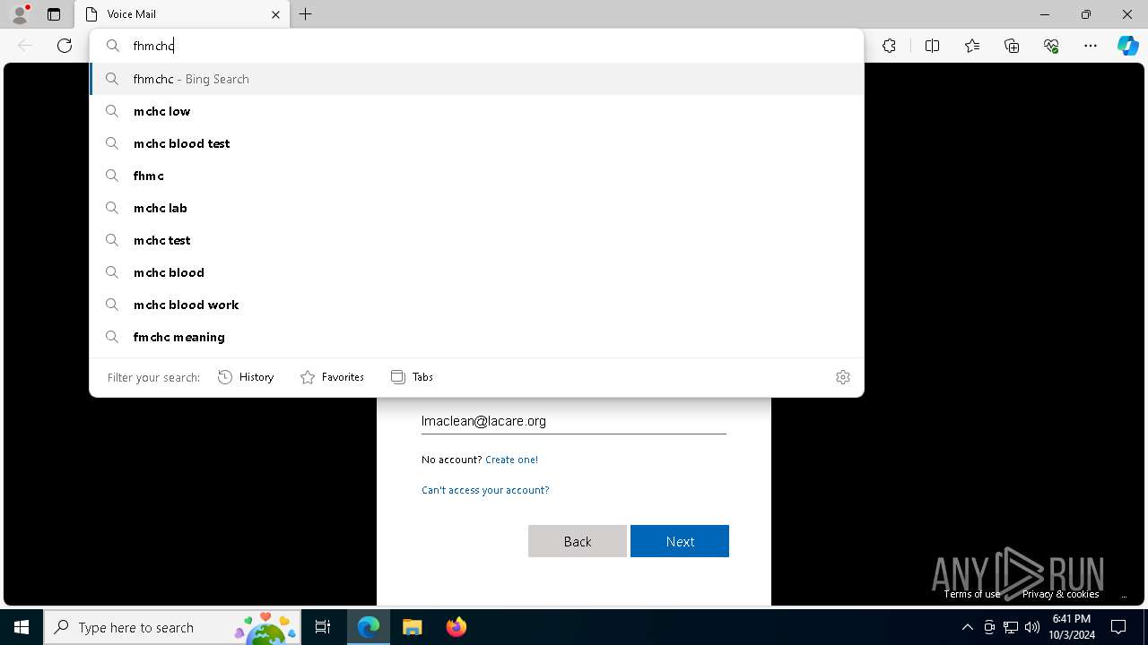
Task: Choose the 'mchc lab' suggestion
Action: click(476, 208)
